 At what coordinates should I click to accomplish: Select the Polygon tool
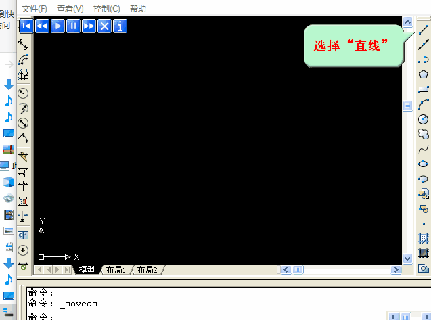(424, 74)
